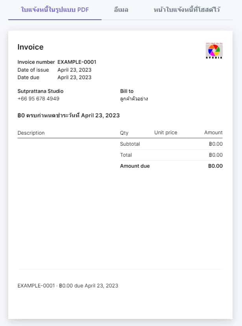
Task: Click the Bill to label
Action: coord(127,91)
